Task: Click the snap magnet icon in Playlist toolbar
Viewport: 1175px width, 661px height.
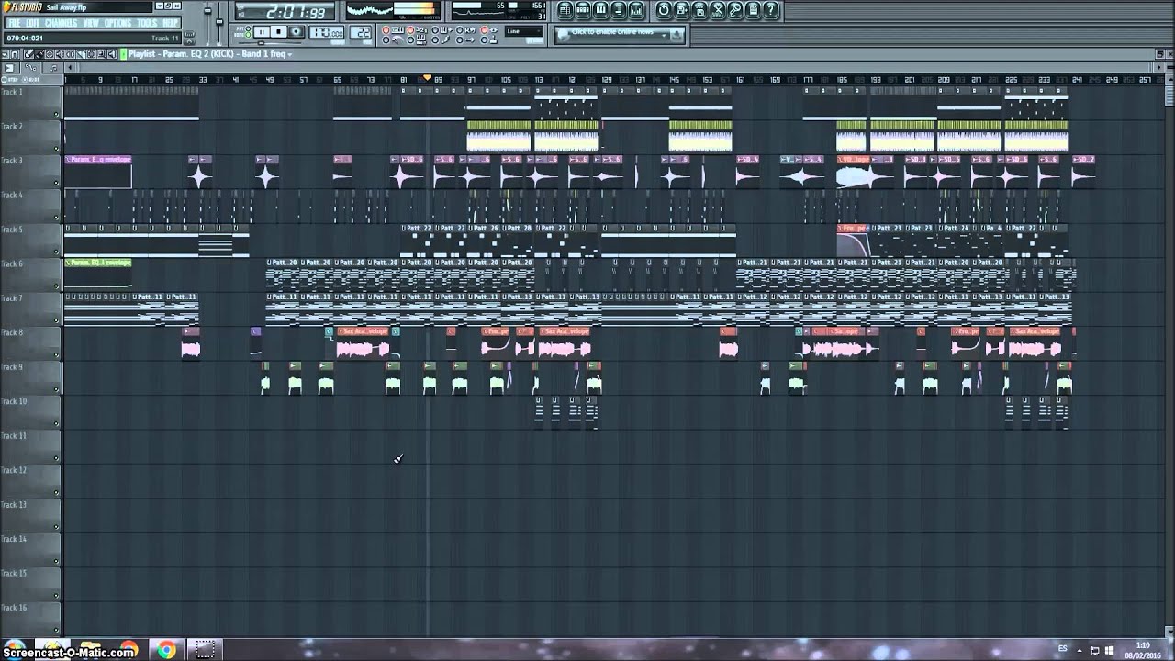Action: click(15, 54)
